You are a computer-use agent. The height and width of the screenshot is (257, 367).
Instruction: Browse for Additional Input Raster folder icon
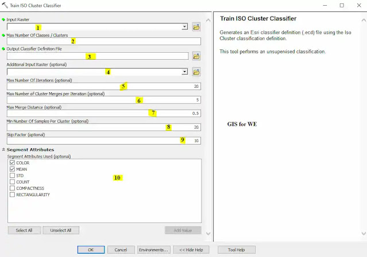[x=196, y=72]
